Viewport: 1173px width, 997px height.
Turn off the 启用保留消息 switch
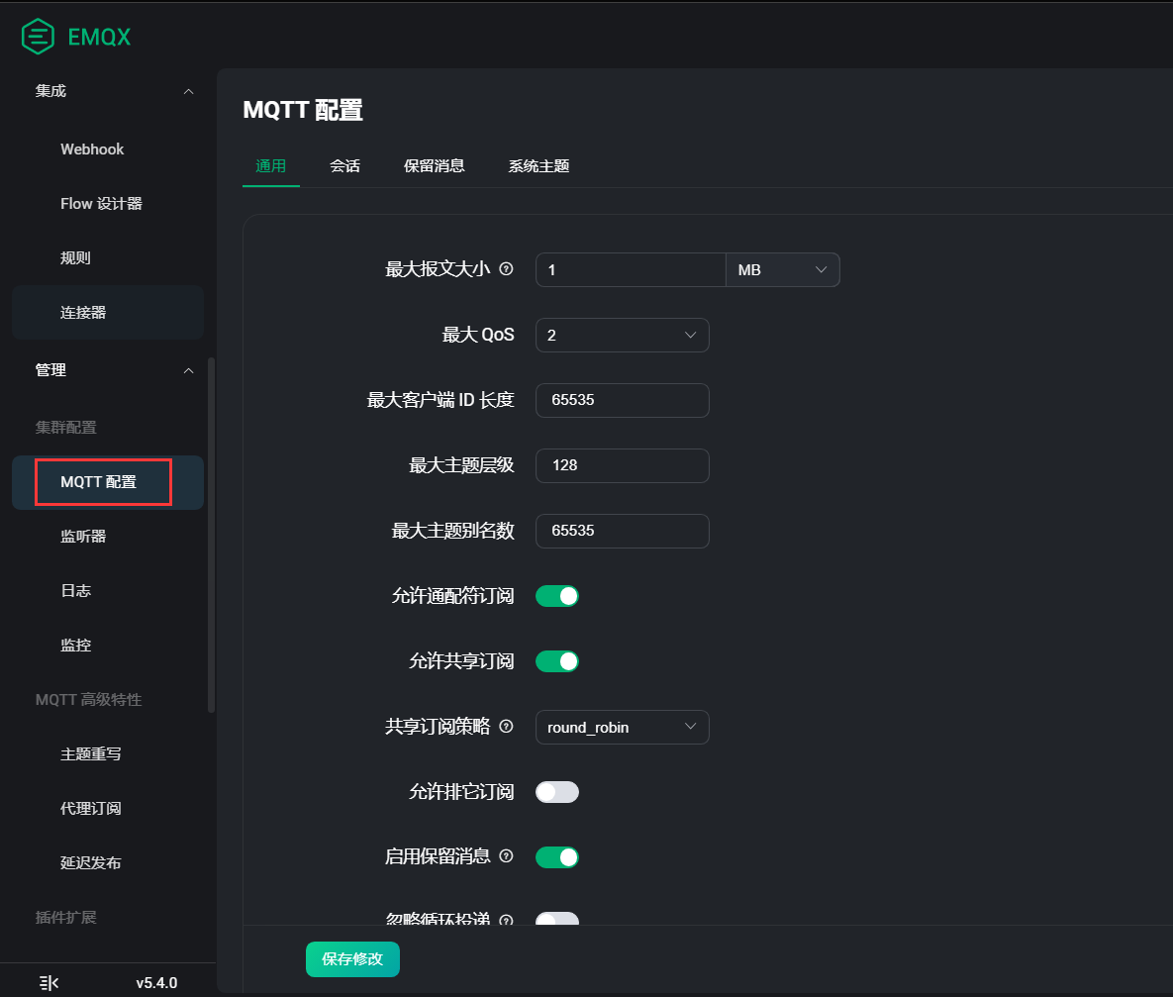(557, 857)
